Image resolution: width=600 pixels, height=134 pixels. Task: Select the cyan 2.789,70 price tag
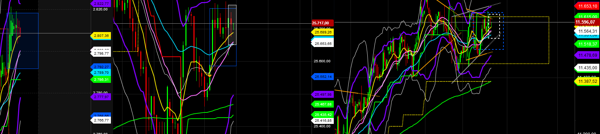pyautogui.click(x=101, y=73)
